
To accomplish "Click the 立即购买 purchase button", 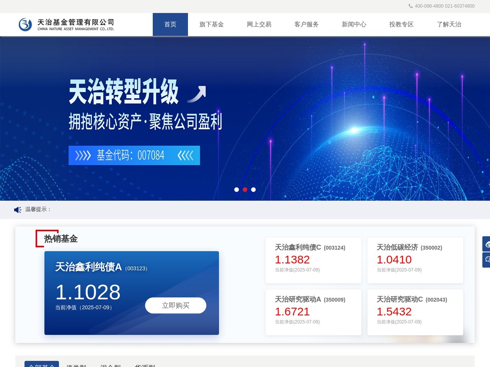I will pyautogui.click(x=175, y=305).
